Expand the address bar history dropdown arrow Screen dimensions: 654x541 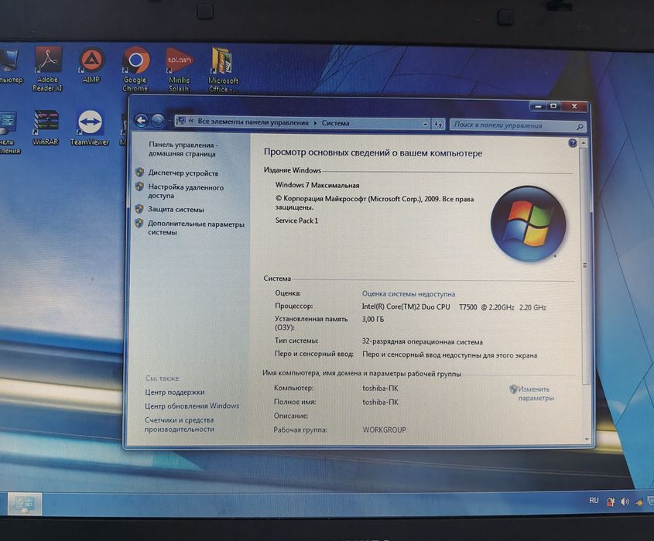pyautogui.click(x=425, y=125)
